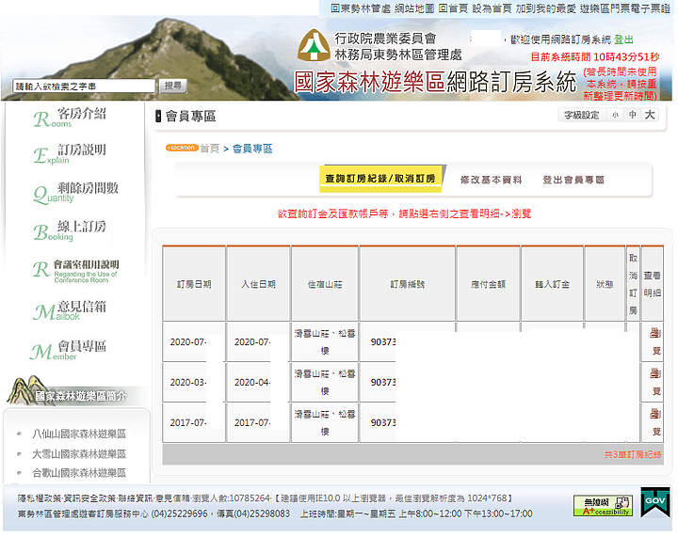678x537 pixels.
Task: Open 線上訂房 Booking sidebar item
Action: (x=70, y=230)
